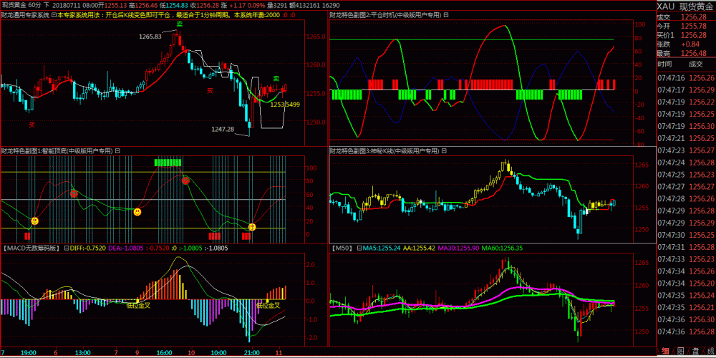Click the 16:00 time axis label
This screenshot has width=716, height=358.
pos(165,353)
